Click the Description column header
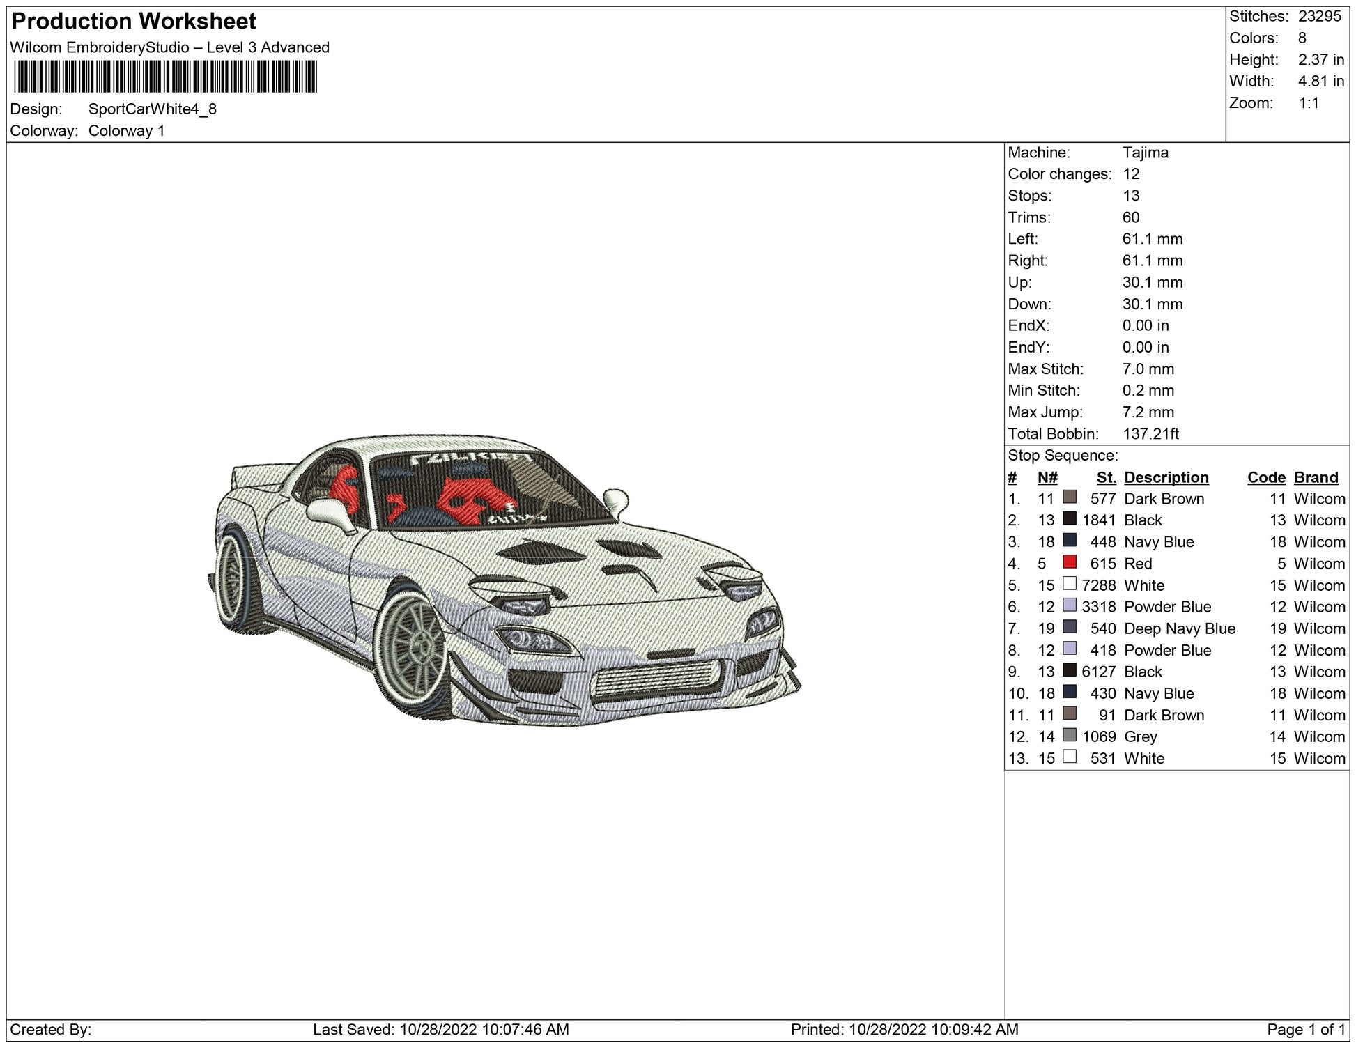1356x1043 pixels. coord(1166,477)
